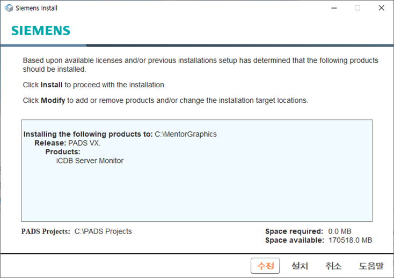394x278 pixels.
Task: Minimize the Siemens Install window
Action: point(334,8)
